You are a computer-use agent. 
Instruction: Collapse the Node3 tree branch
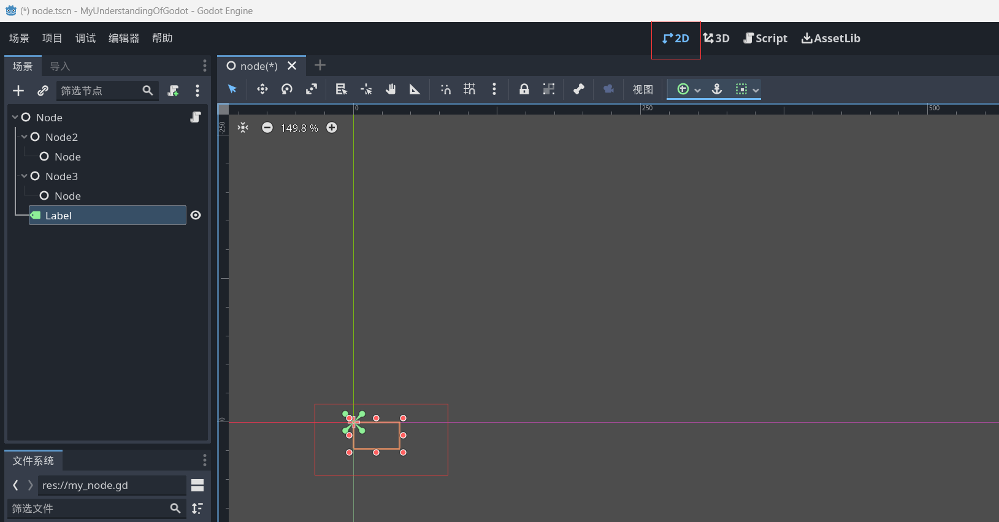point(25,176)
